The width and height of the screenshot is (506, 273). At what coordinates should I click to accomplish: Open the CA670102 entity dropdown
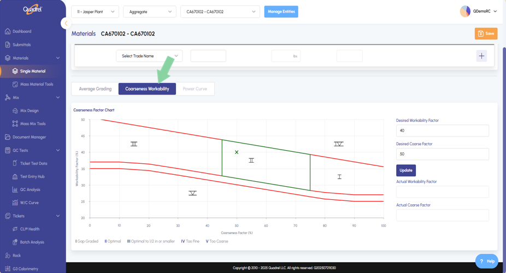point(220,11)
